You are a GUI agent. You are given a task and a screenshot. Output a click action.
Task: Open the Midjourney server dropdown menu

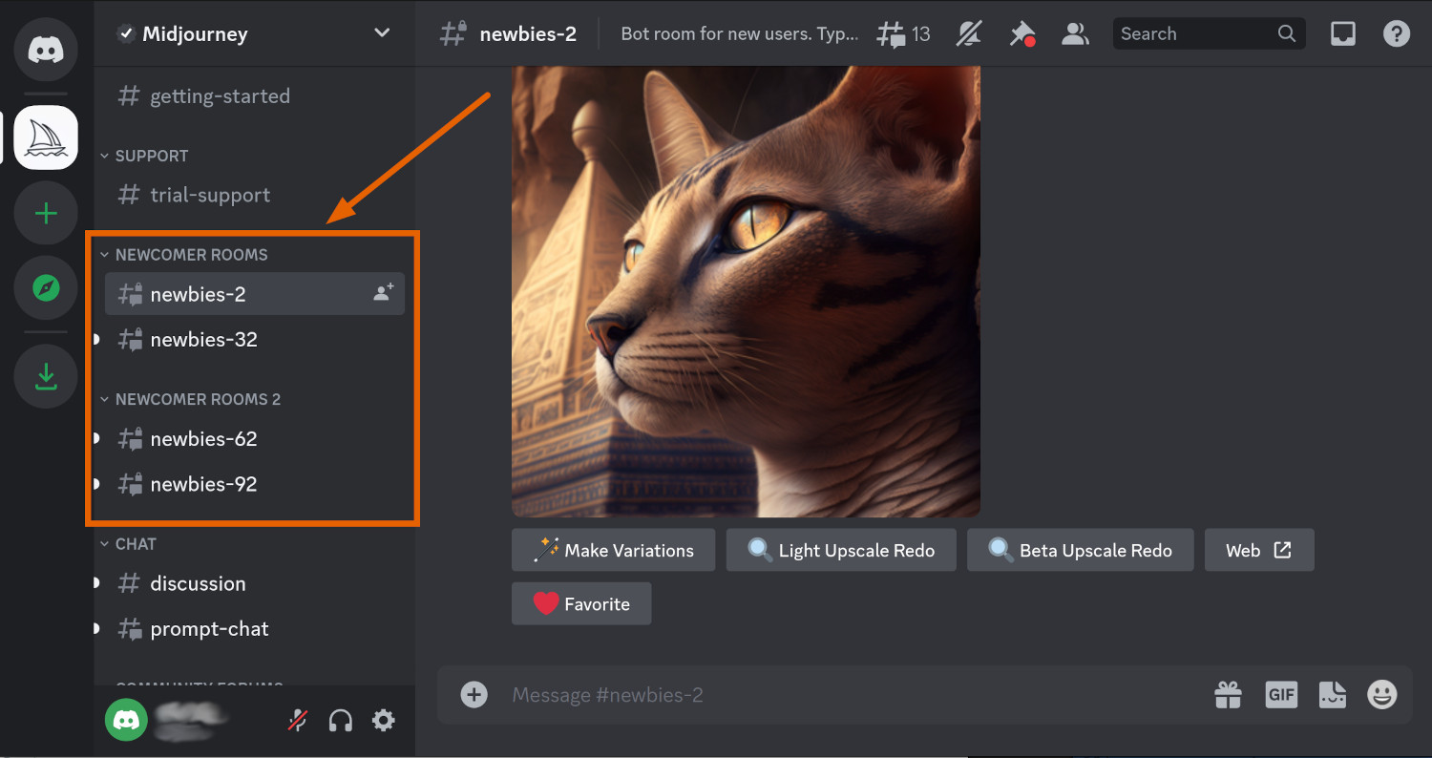pos(382,33)
